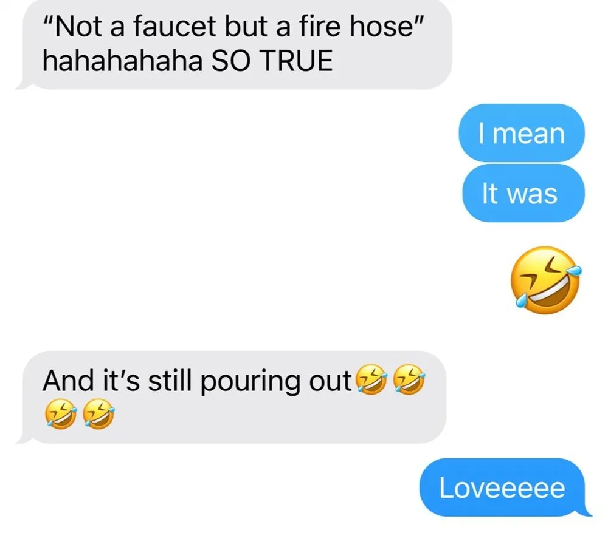The image size is (608, 533).
Task: Click the word "mean" in blue bubble
Action: [528, 134]
